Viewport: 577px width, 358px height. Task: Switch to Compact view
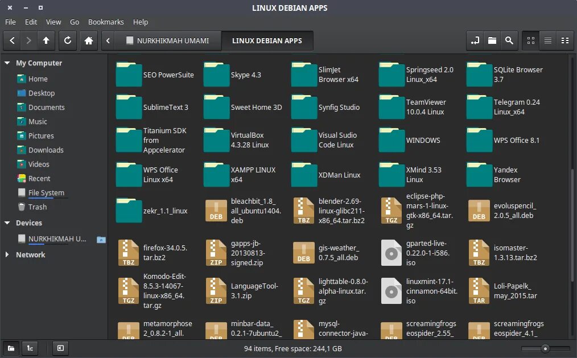coord(565,40)
